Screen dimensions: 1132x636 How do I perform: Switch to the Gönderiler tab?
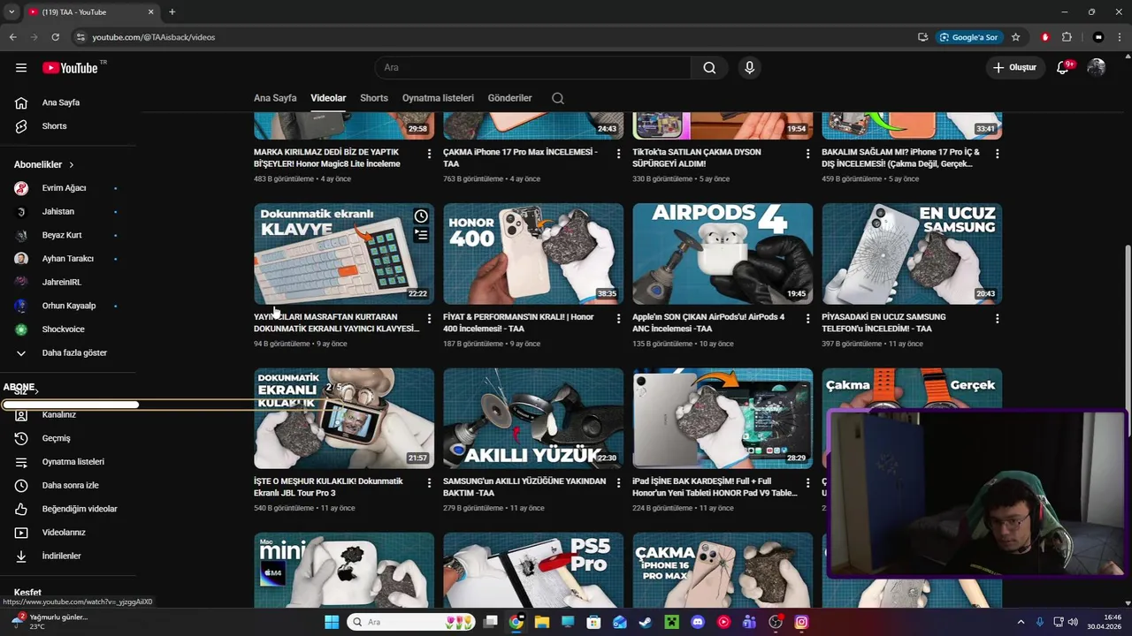pyautogui.click(x=510, y=98)
